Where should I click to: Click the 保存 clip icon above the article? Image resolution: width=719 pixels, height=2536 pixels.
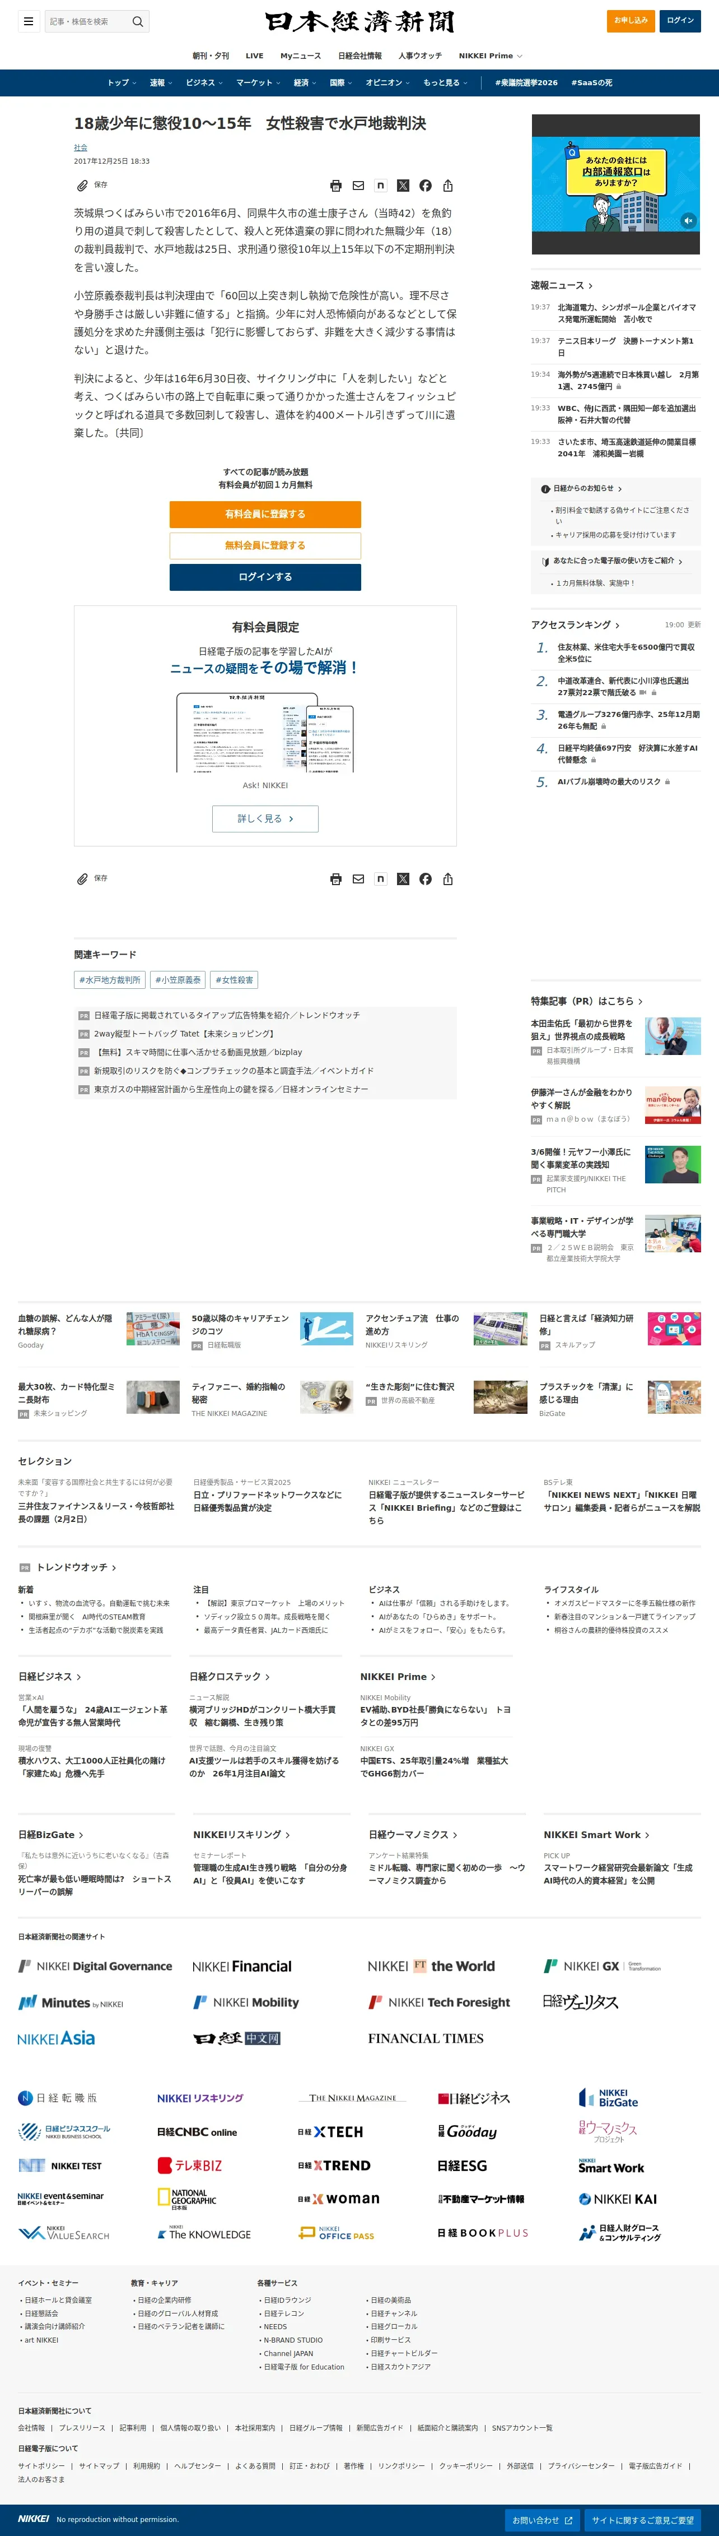coord(83,185)
